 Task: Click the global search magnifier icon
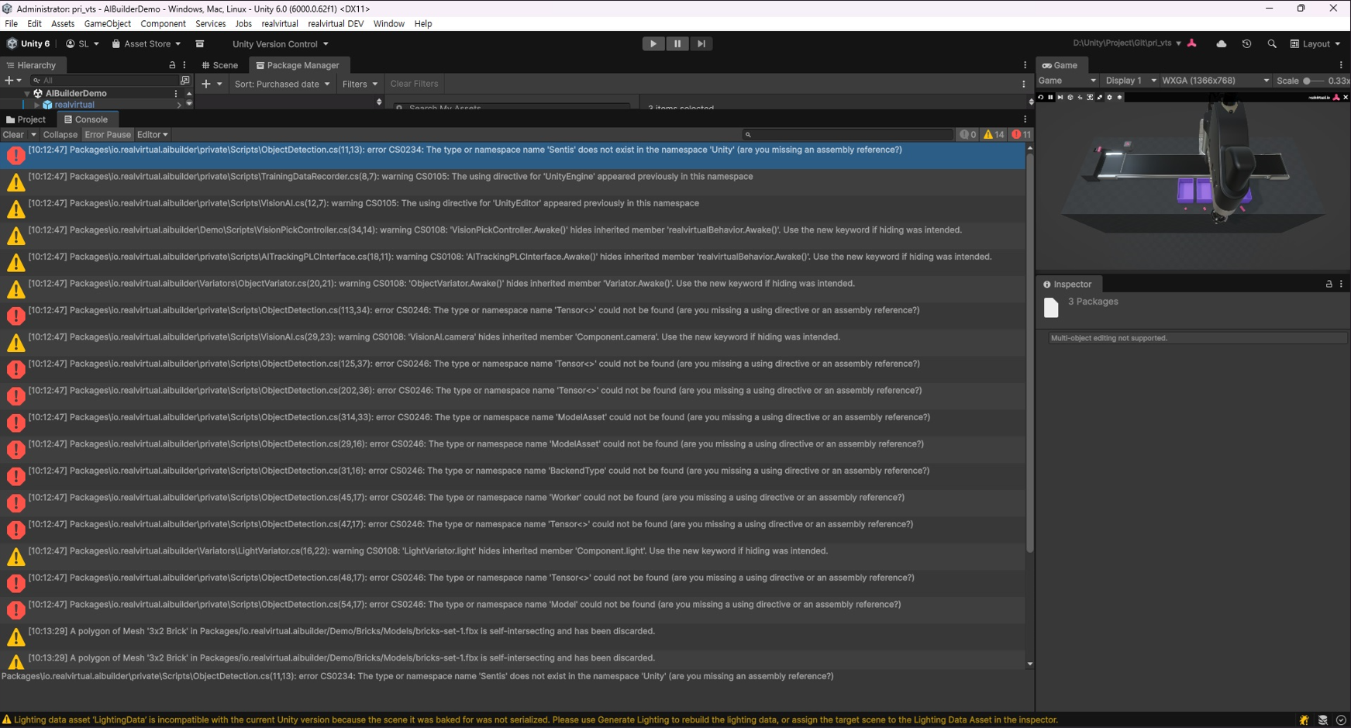(1272, 44)
